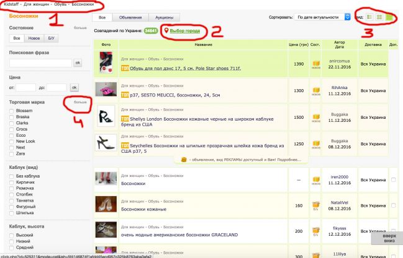Select the Б/У condition filter button

[x=52, y=38]
